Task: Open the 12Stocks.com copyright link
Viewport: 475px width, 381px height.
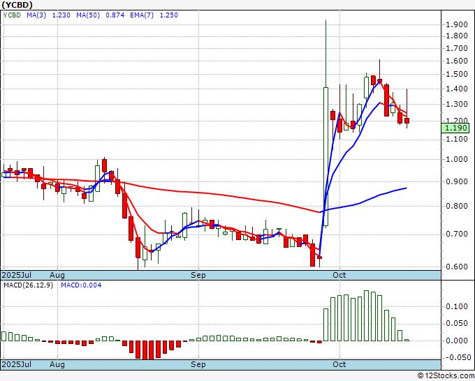Action: [446, 376]
